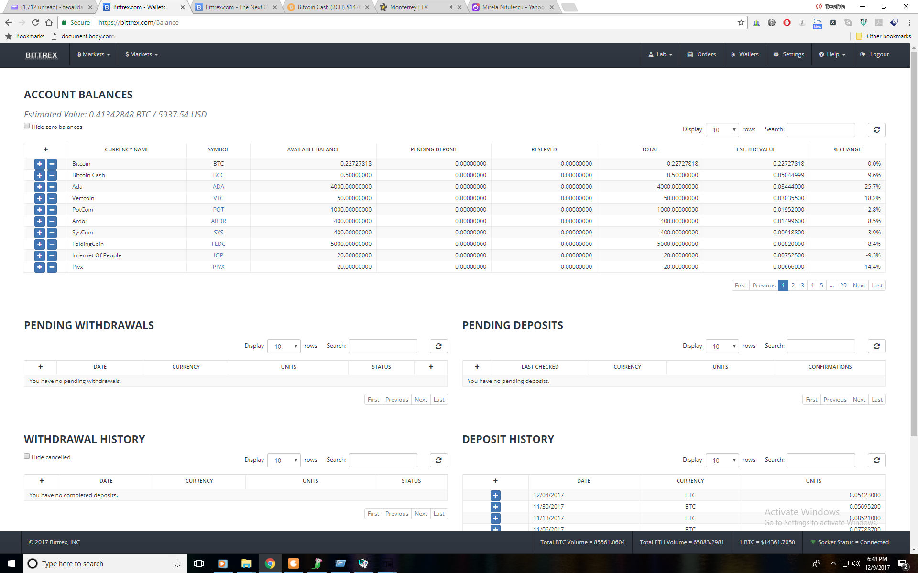Open the VTC symbol link
Viewport: 918px width, 573px height.
219,198
